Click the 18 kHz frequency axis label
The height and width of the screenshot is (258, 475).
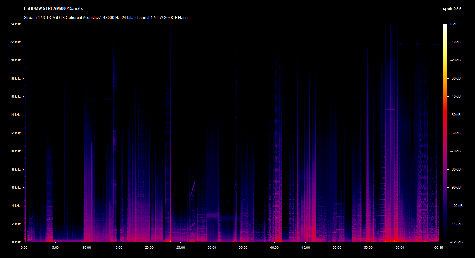(15, 78)
